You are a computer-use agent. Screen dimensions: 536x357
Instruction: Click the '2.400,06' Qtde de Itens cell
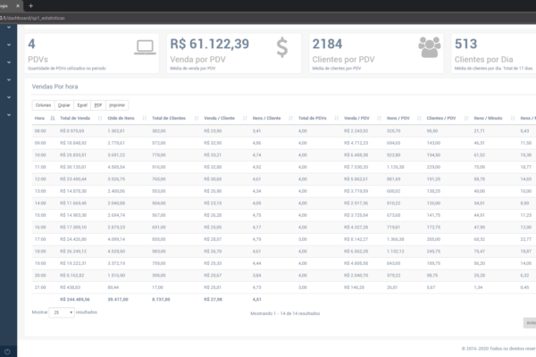pyautogui.click(x=116, y=191)
